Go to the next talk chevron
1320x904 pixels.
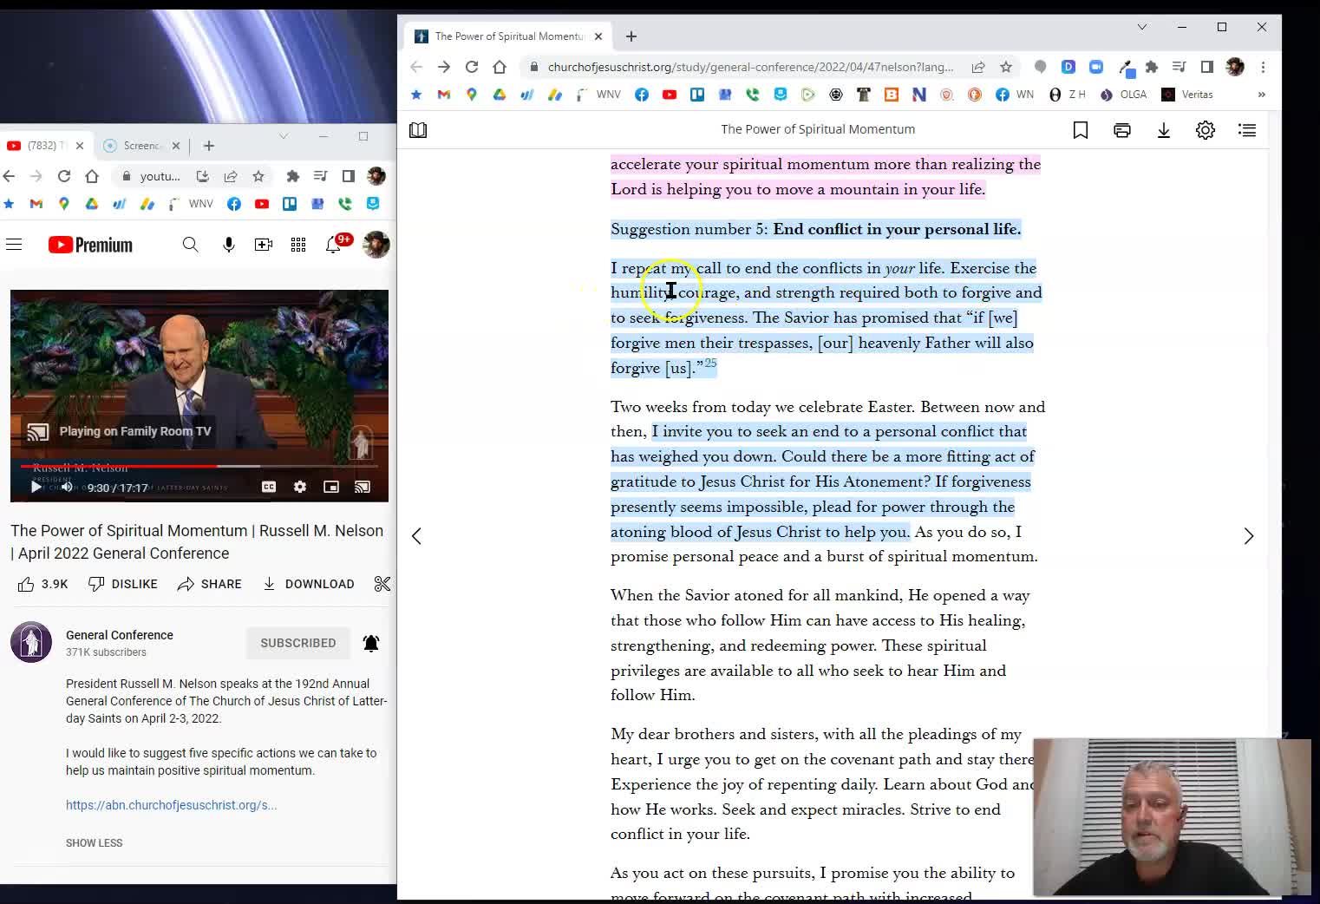click(x=1249, y=536)
